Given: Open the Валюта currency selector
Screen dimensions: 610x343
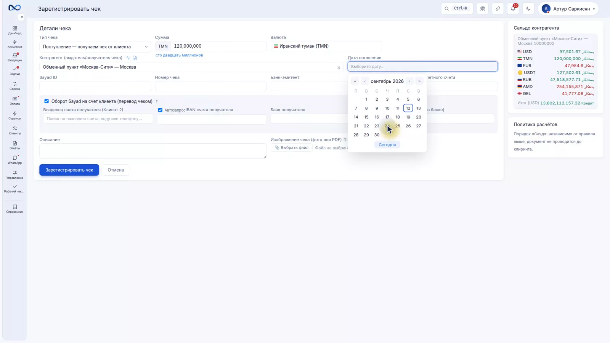Looking at the screenshot, I should pos(326,46).
